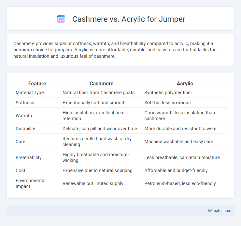Viewport: 241px width, 226px height.
Task: Click the 'Breathability' row label
Action: click(x=29, y=157)
